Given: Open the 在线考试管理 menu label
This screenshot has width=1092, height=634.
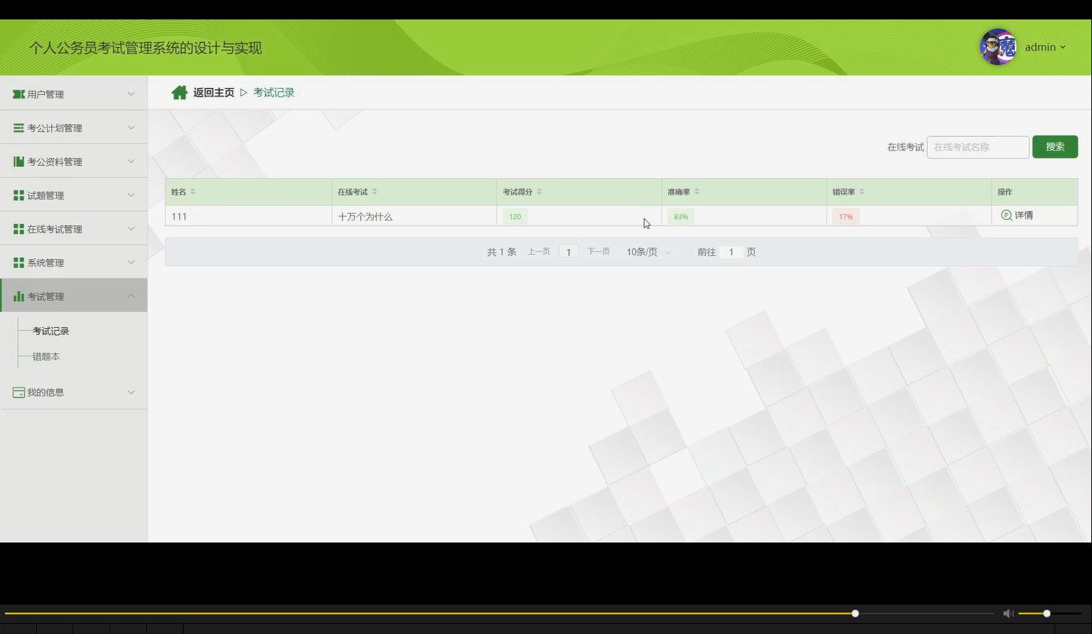Looking at the screenshot, I should tap(55, 229).
